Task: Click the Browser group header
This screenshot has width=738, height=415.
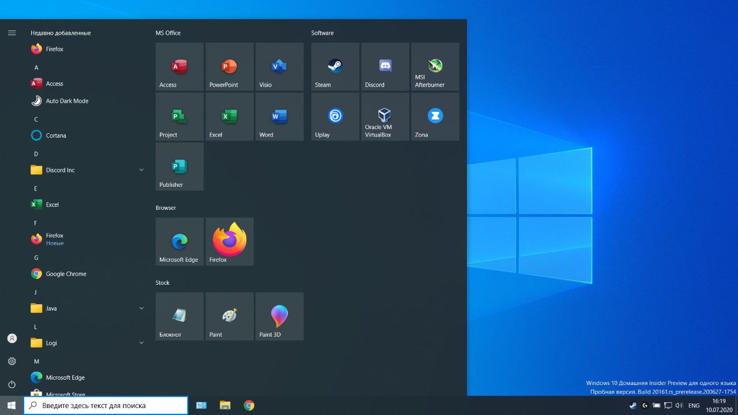Action: pos(165,207)
